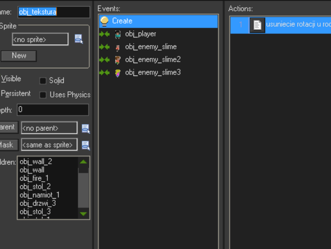Open the <same as sprite> mask field

pyautogui.click(x=49, y=145)
